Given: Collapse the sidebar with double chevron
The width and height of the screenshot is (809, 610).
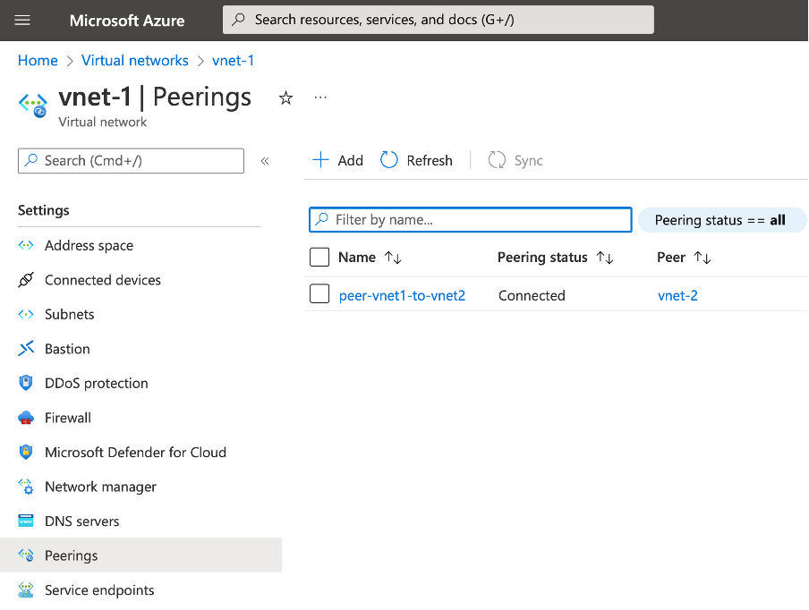Looking at the screenshot, I should pyautogui.click(x=265, y=161).
